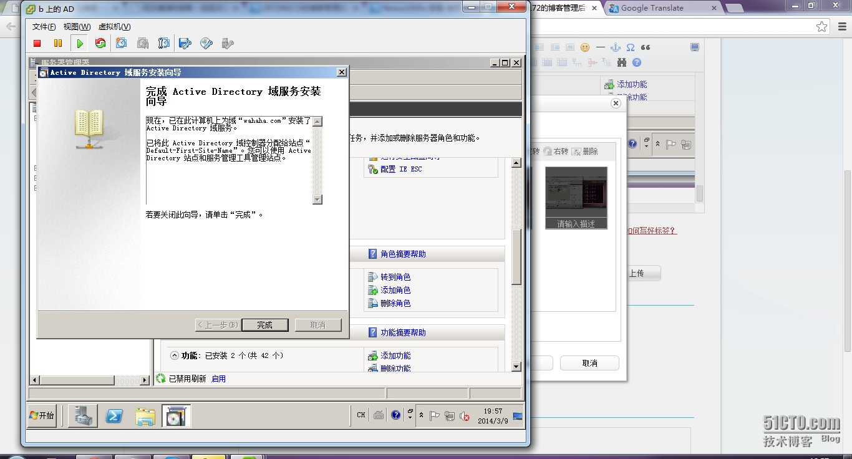Viewport: 852px width, 459px height.
Task: Click the green Play VM icon
Action: pos(80,43)
